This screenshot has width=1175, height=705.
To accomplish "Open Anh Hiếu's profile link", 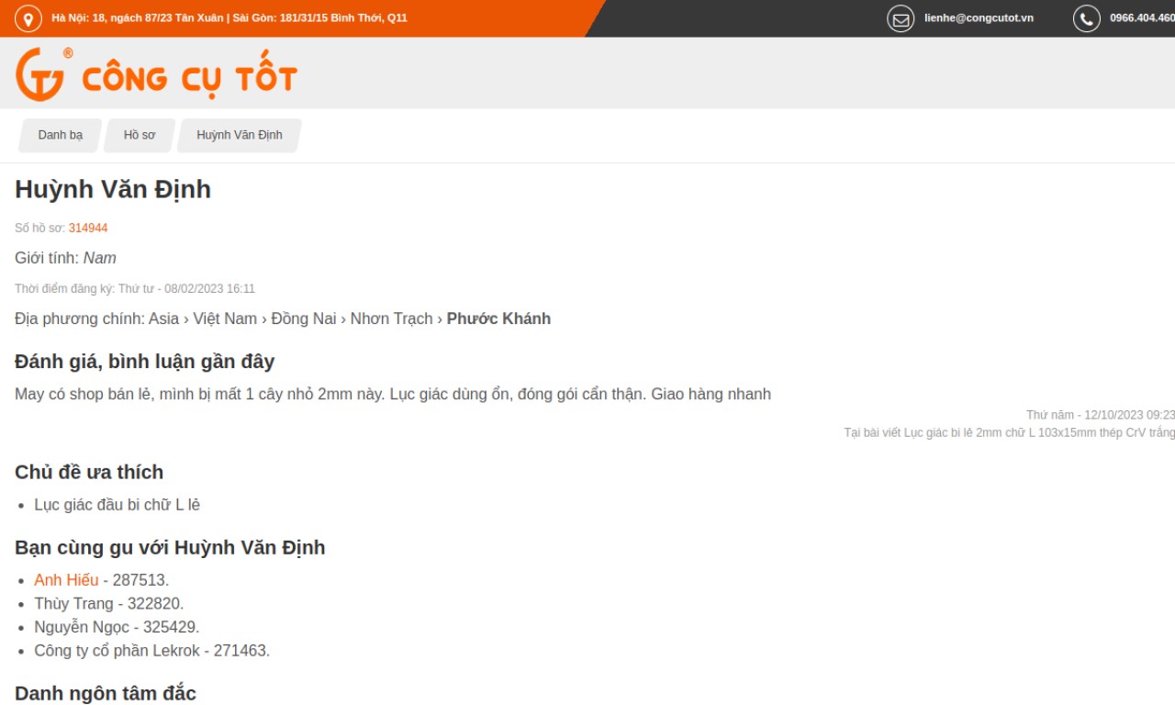I will (66, 580).
